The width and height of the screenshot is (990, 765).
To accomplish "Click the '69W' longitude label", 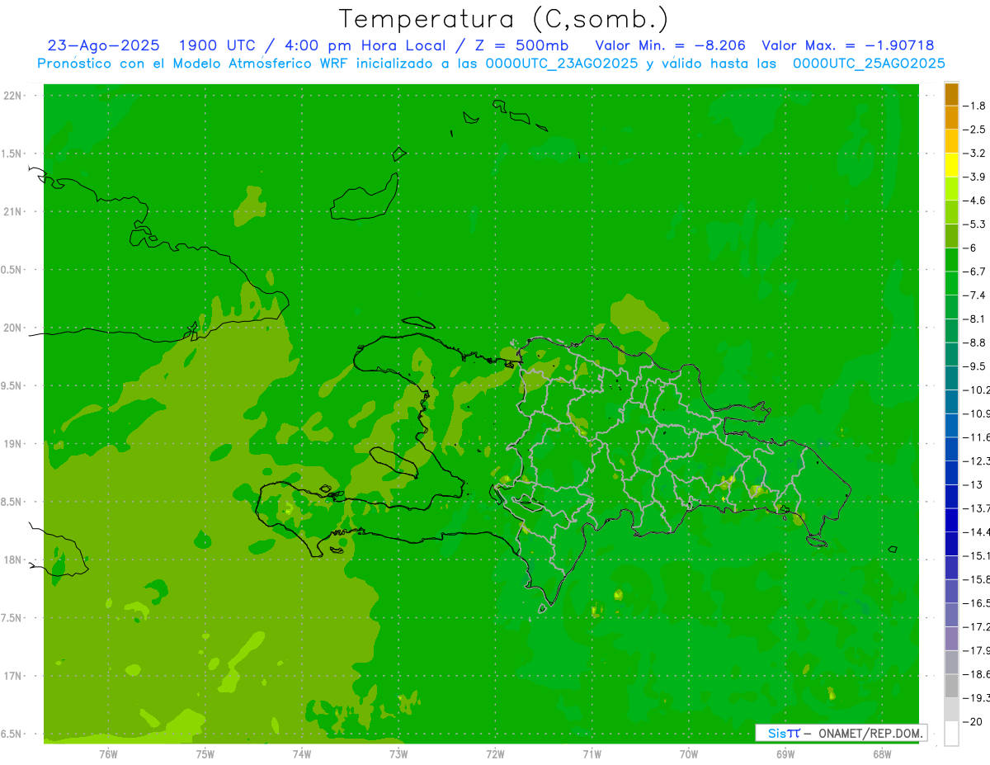I will coord(785,754).
